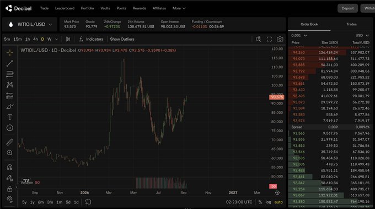Select the weekly W interval
375x209 pixels.
pos(50,39)
